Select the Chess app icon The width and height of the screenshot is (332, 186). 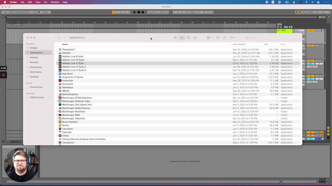60,136
